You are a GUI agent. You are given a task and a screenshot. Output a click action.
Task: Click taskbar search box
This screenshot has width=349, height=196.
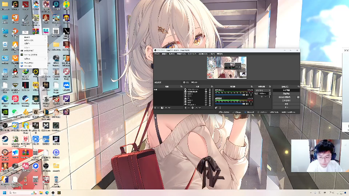coord(23,193)
